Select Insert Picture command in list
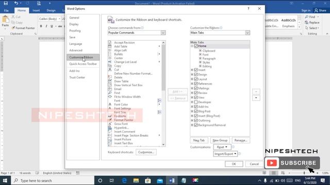Image resolution: width=330 pixels, height=185 pixels. (122, 139)
